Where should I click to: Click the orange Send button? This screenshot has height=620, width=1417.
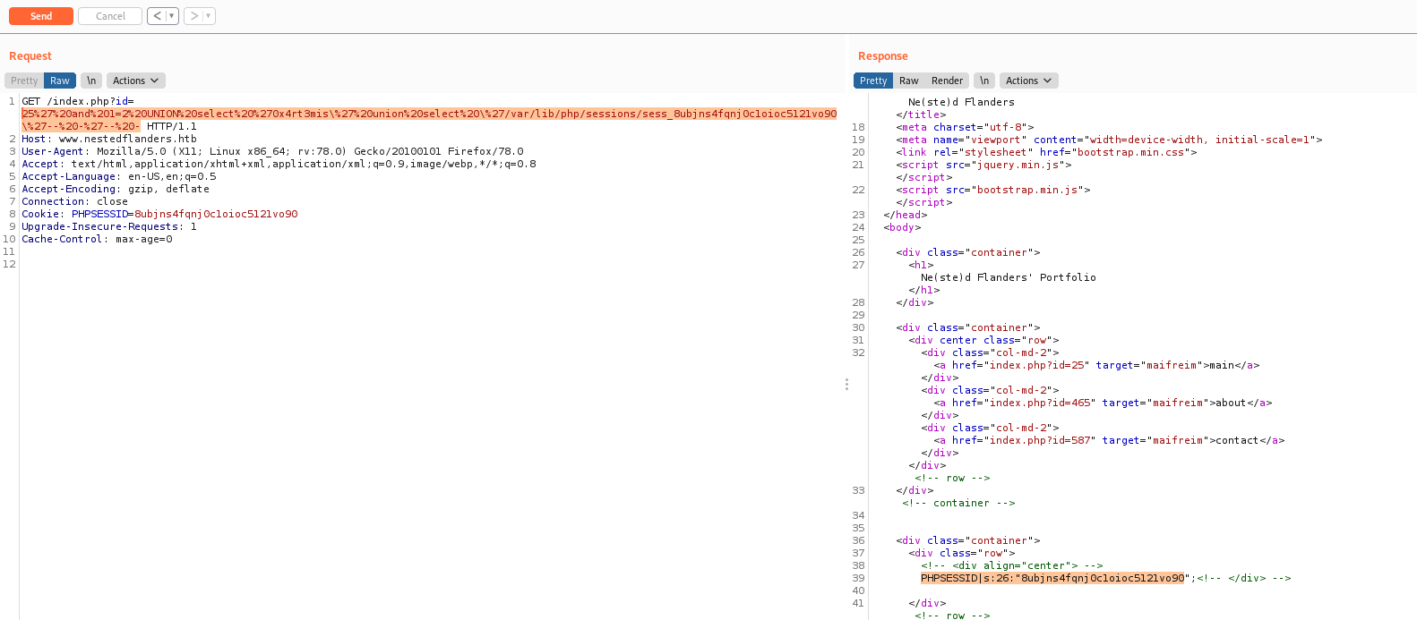tap(41, 16)
